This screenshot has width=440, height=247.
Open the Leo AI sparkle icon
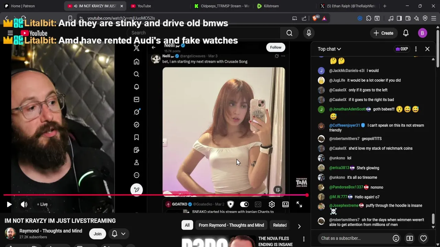point(417,18)
